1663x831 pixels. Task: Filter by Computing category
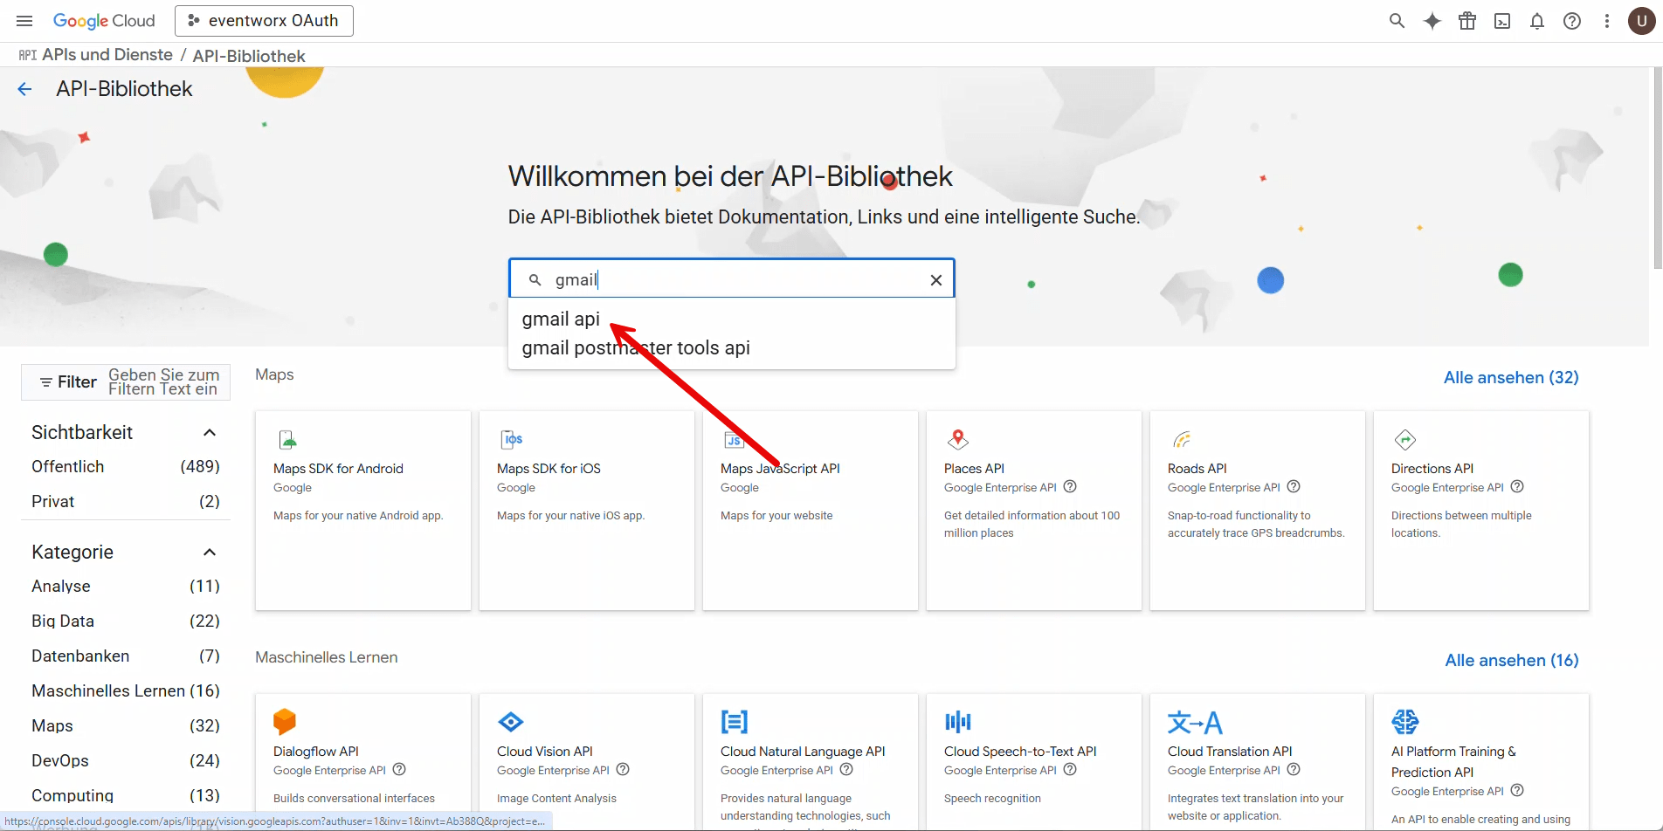click(126, 796)
